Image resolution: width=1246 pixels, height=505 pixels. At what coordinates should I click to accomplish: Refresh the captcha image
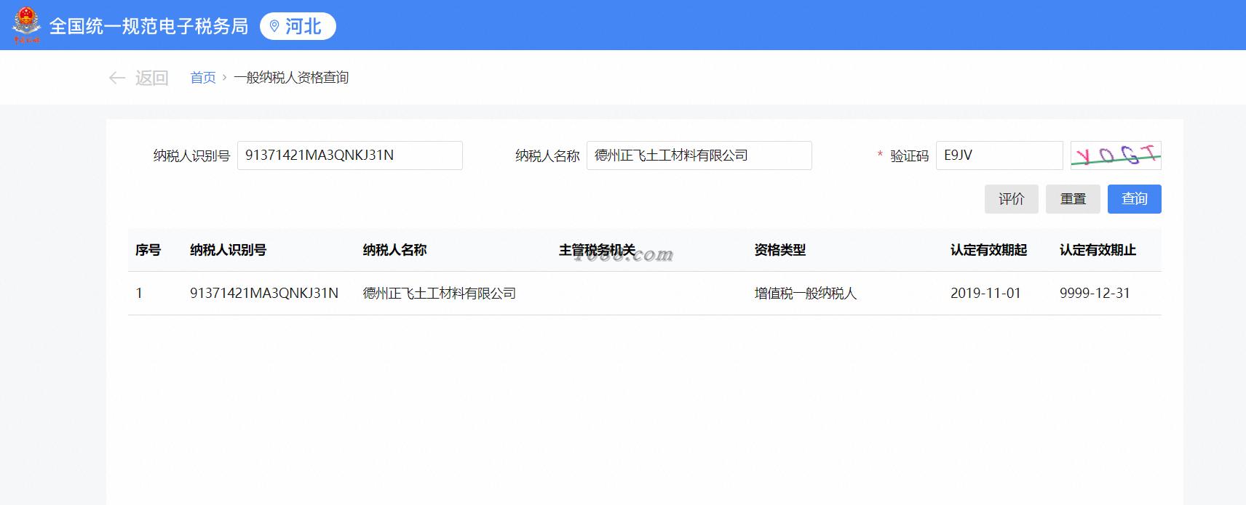1116,155
